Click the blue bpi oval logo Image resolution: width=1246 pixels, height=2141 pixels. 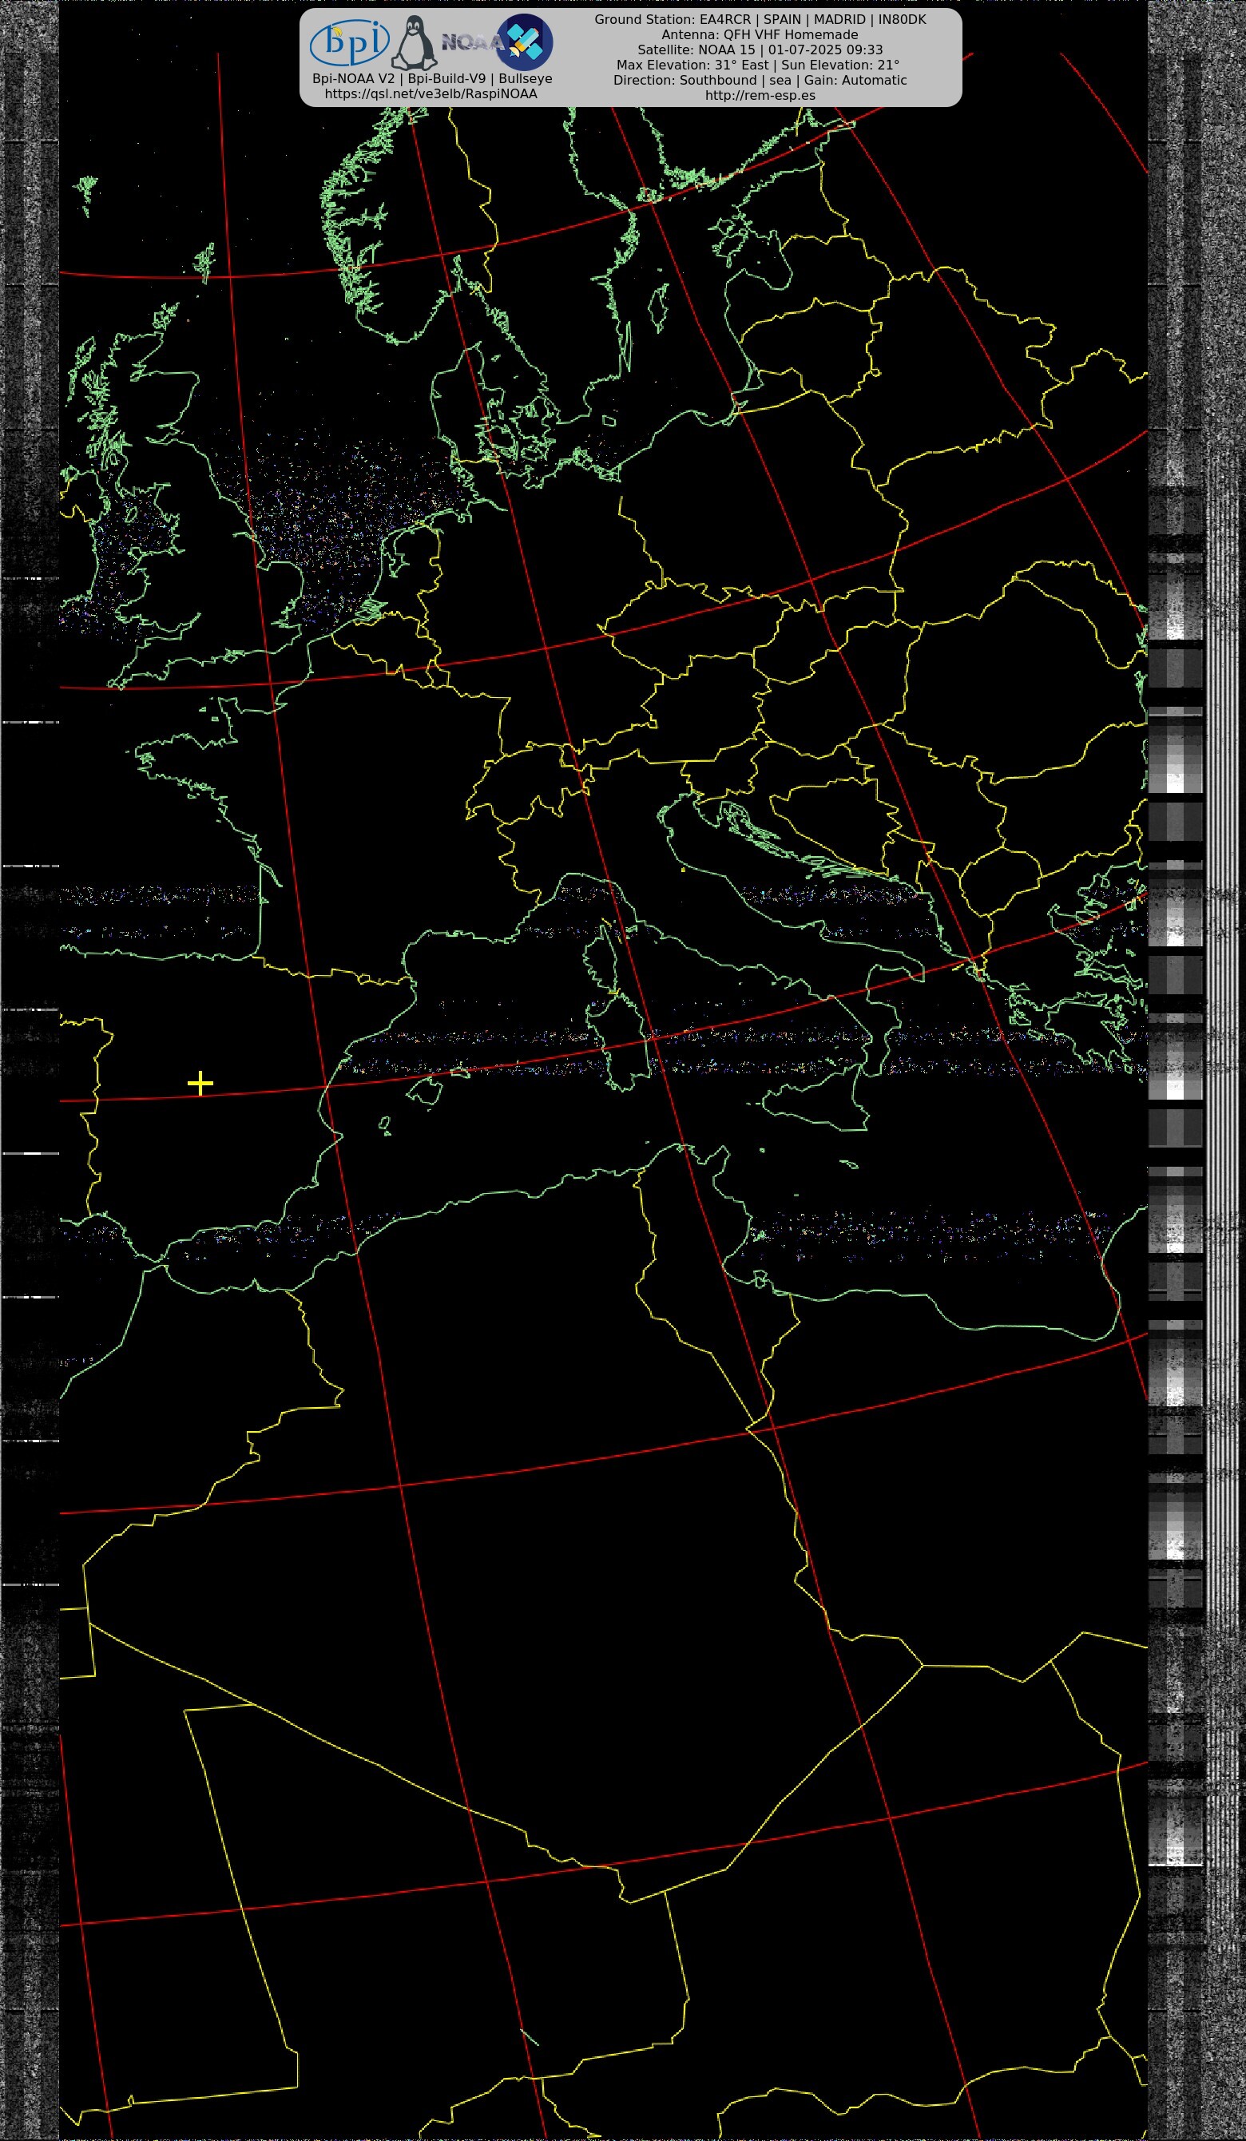click(349, 42)
